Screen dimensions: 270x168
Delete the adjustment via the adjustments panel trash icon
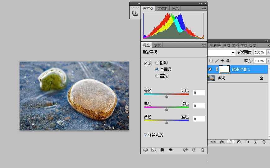202,150
